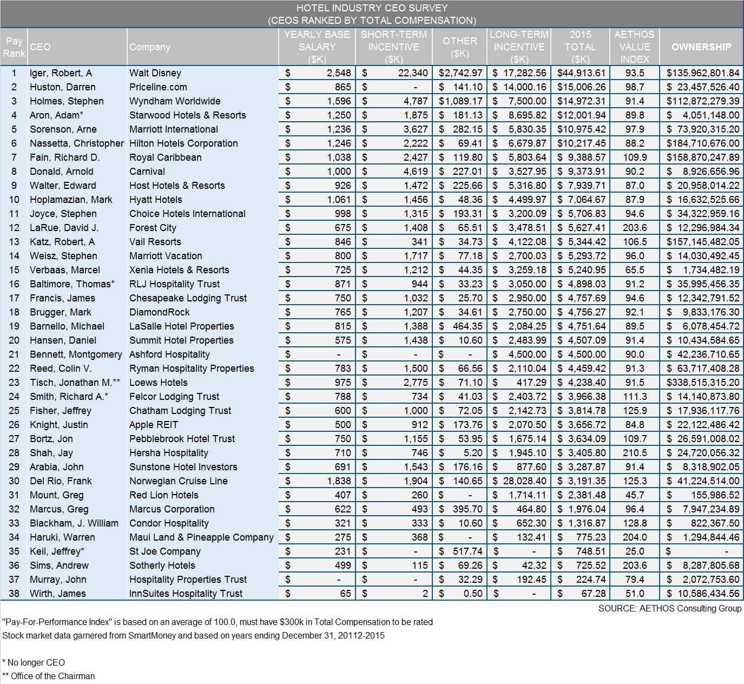Click the 2015 TOTAL column header
744x684 pixels.
[581, 47]
